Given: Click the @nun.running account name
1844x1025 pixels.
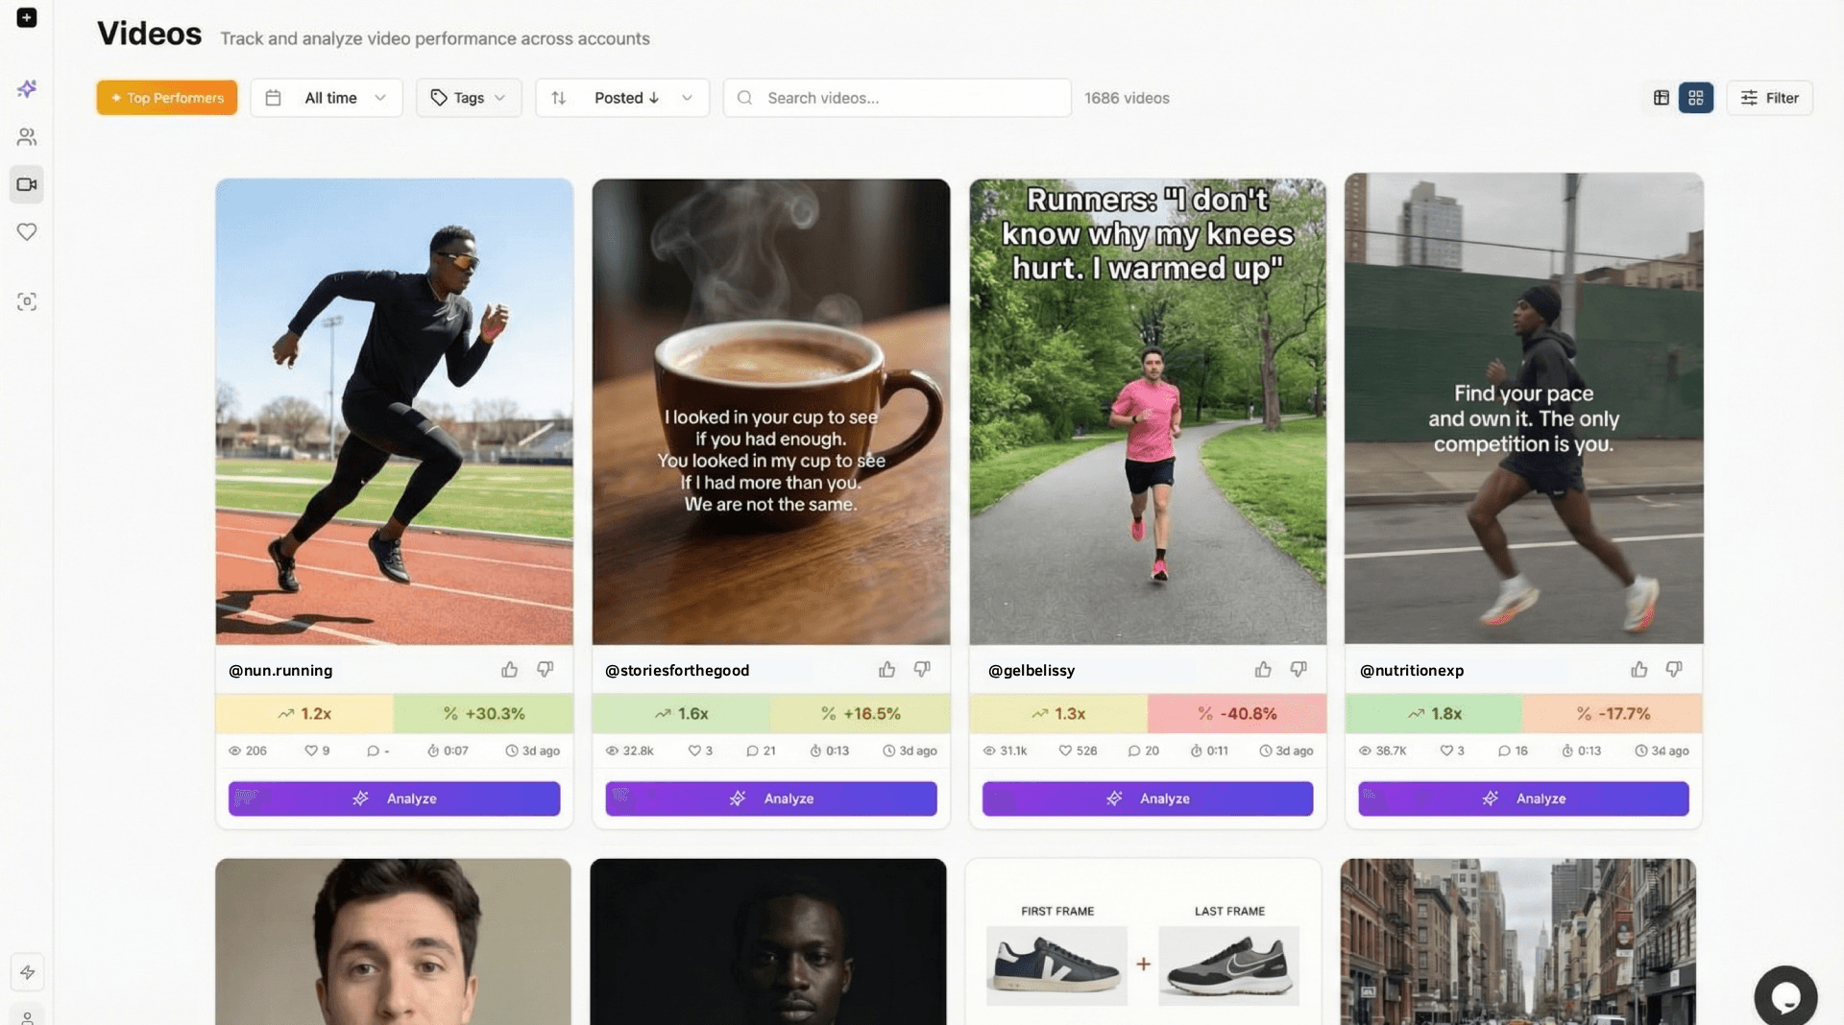Looking at the screenshot, I should pyautogui.click(x=280, y=670).
